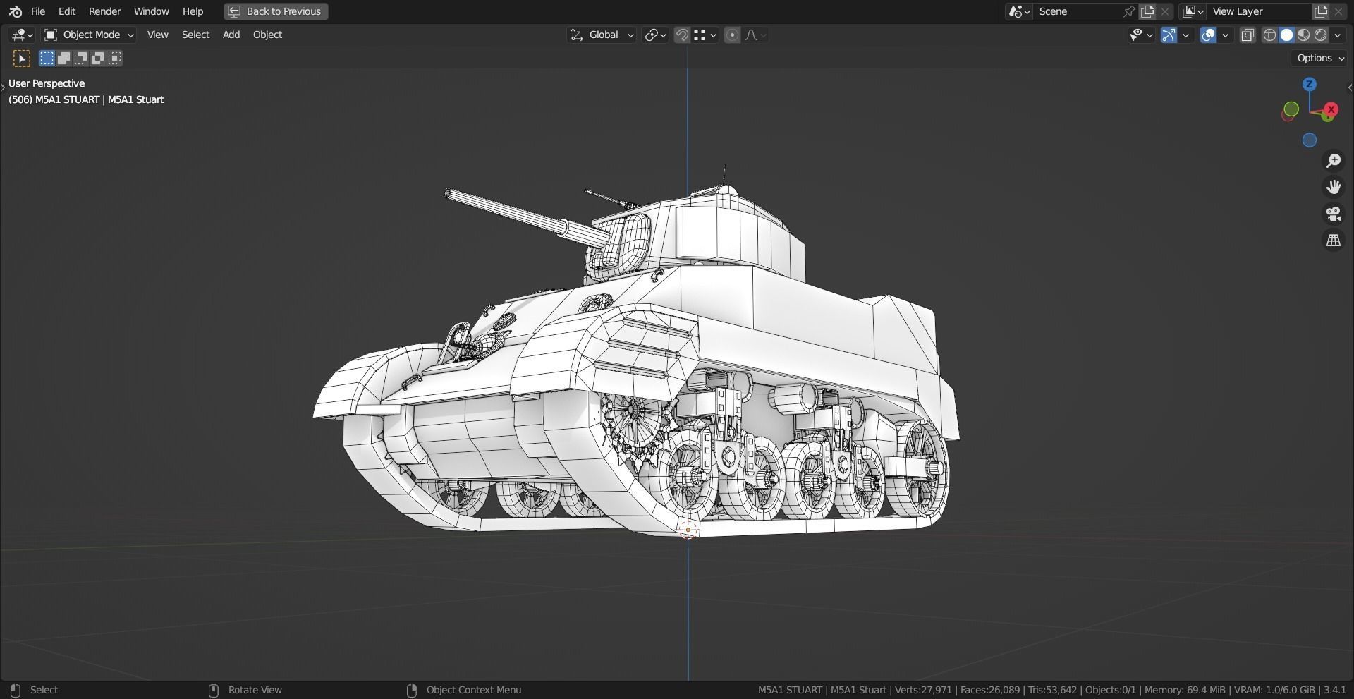
Task: Click the View Layer name field
Action: pyautogui.click(x=1259, y=11)
